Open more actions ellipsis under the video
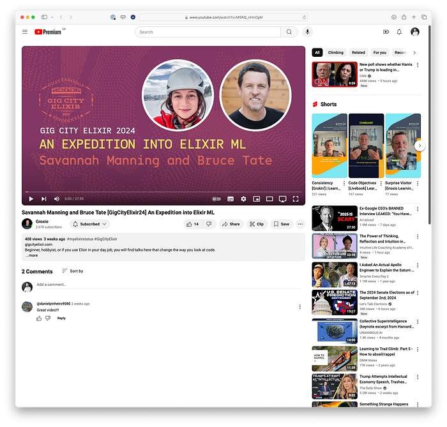The height and width of the screenshot is (427, 447). (301, 224)
